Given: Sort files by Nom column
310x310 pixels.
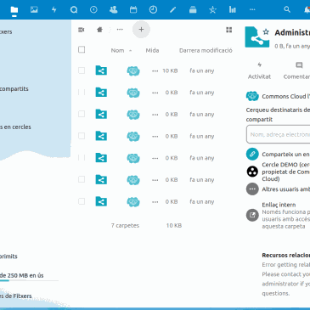Looking at the screenshot, I should tap(117, 50).
